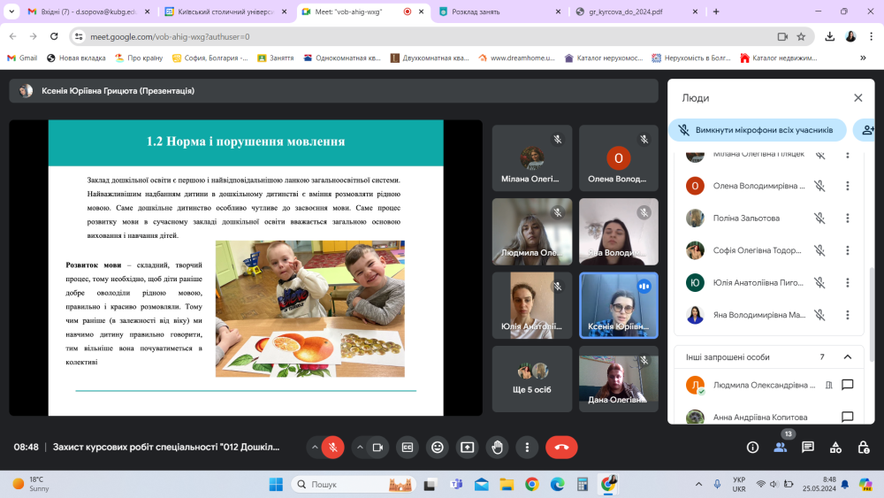Screen dimensions: 884x498
Task: Toggle the people panel icon with badge 13
Action: click(781, 448)
